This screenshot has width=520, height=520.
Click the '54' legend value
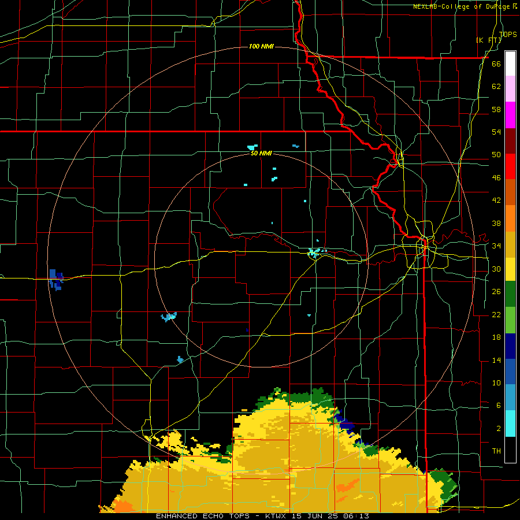pos(496,132)
